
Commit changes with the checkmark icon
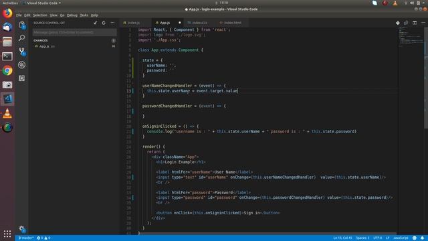click(x=95, y=23)
